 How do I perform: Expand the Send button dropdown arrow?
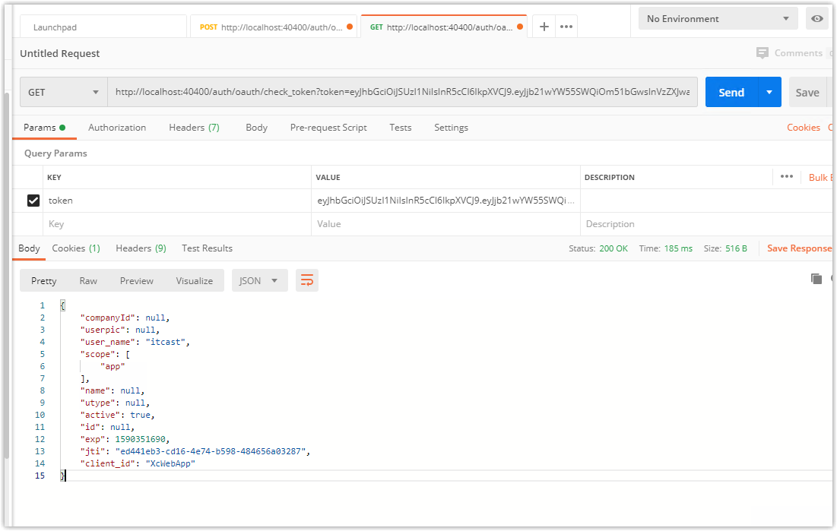click(769, 93)
